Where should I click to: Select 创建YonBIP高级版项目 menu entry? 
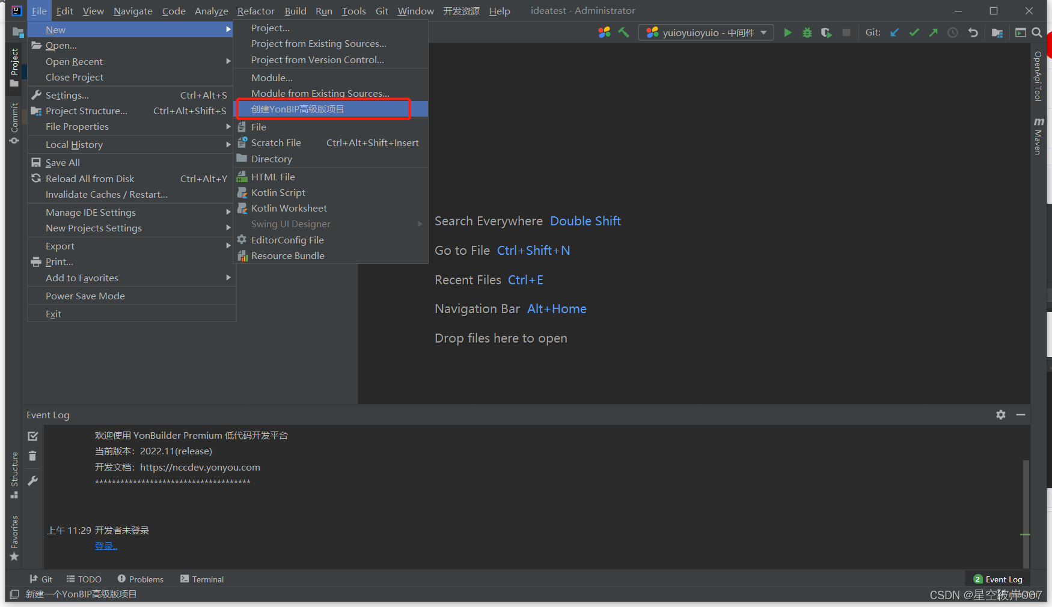coord(331,109)
